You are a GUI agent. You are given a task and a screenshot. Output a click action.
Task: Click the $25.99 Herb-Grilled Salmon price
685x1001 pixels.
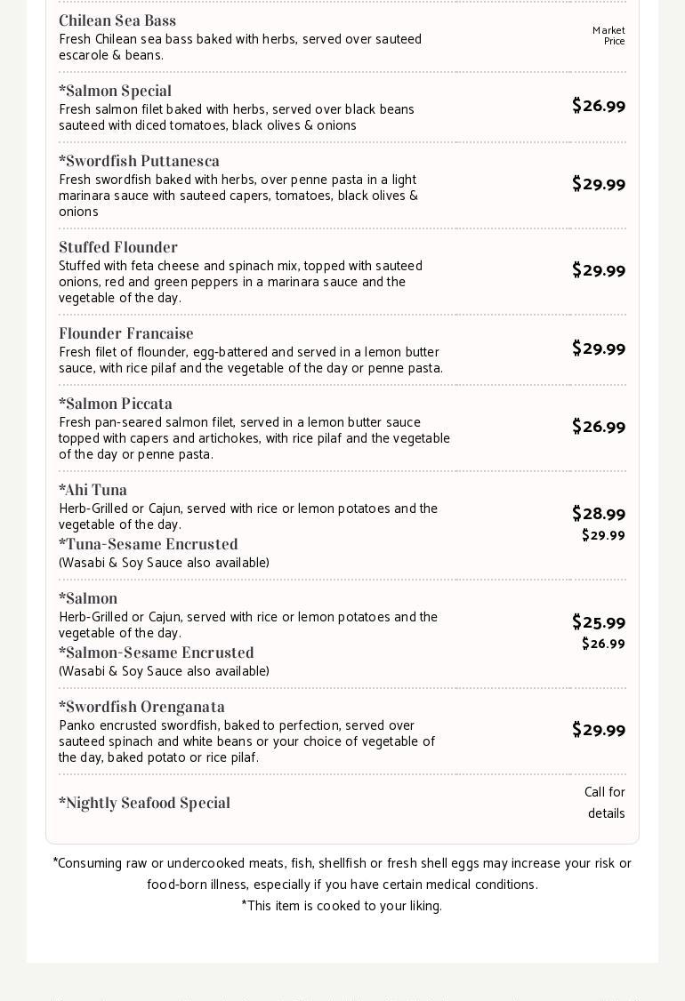click(x=599, y=622)
